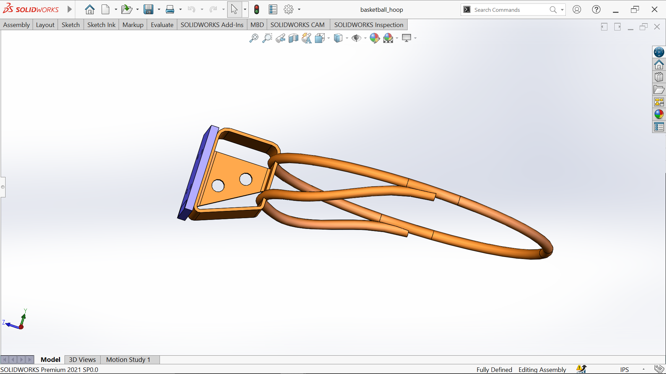Open the Design Library icon in task pane
Viewport: 666px width, 374px height.
pyautogui.click(x=659, y=77)
